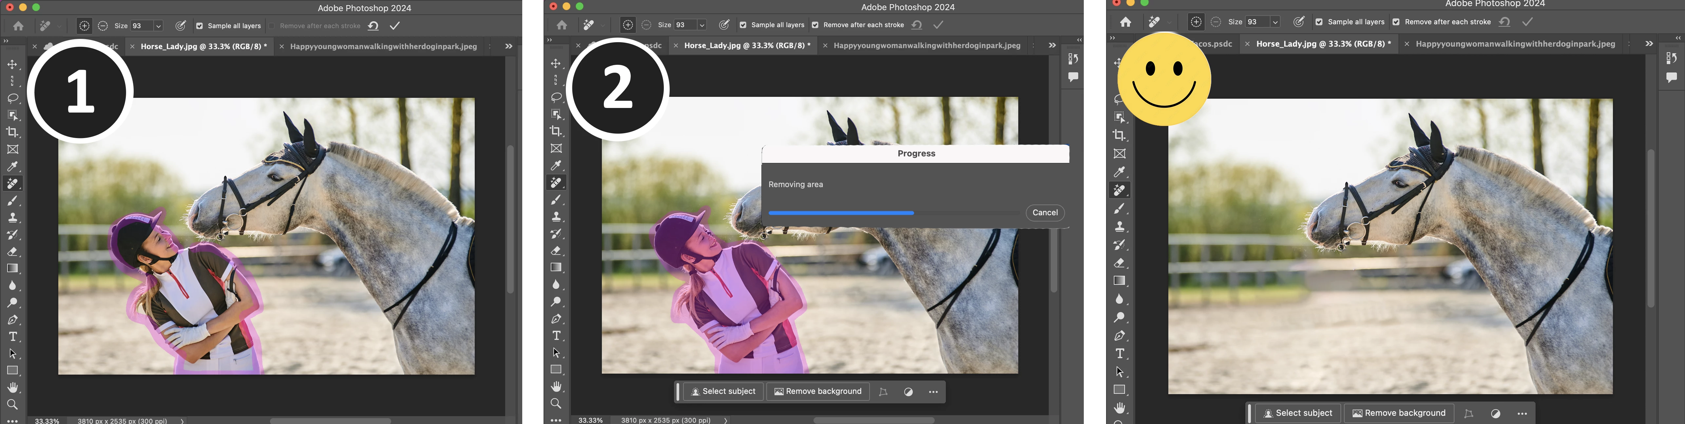Choose Clone Stamp tool in panel numbered 2

click(556, 216)
